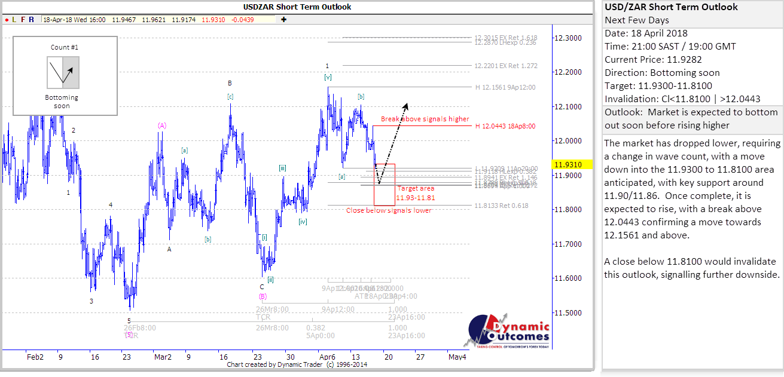Click the [iv] wave label

303,222
